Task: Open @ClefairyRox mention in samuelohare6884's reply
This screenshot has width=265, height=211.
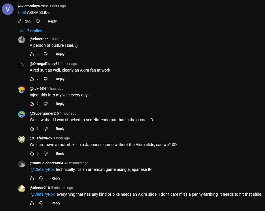Action: 43,169
